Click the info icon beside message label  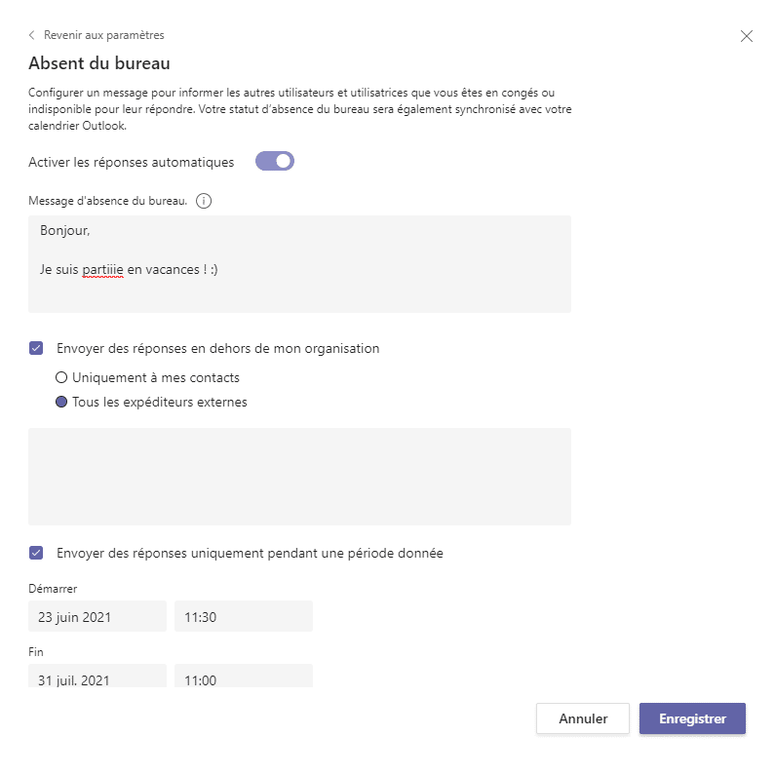(x=204, y=201)
